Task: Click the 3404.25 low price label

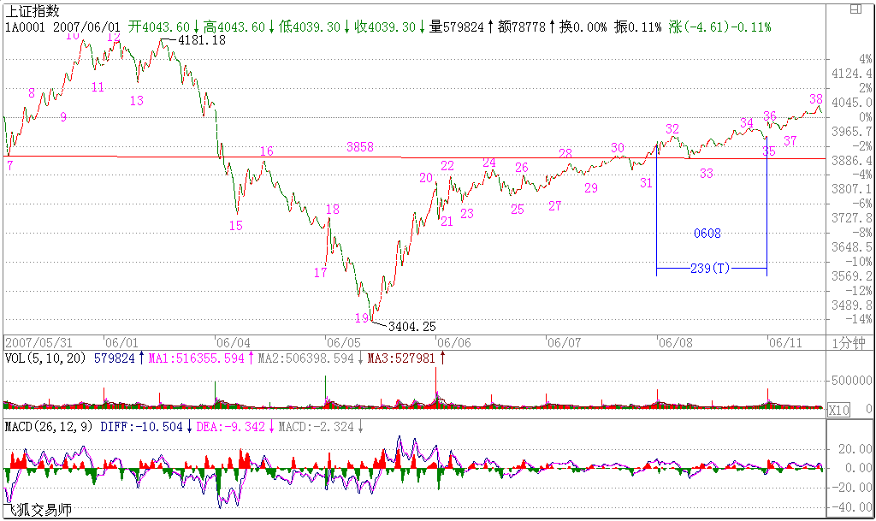Action: pos(411,326)
